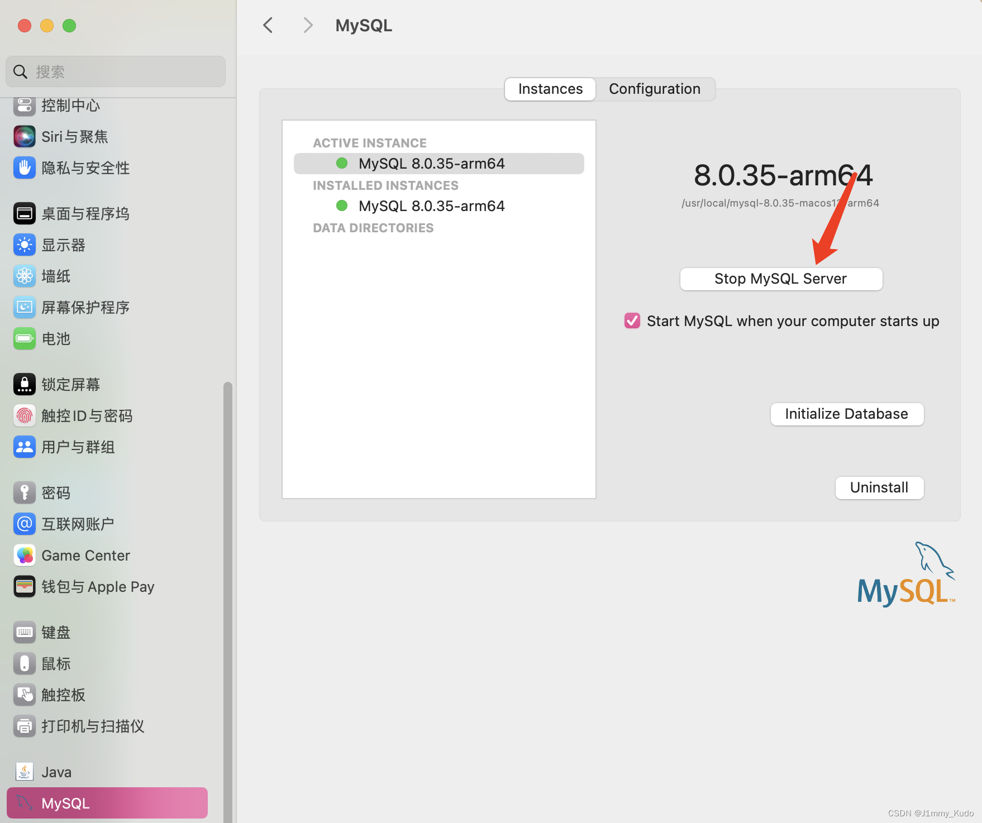The image size is (982, 823).
Task: Select MySQL 8.0.35-arm64 under Installed Instances
Action: [x=431, y=205]
